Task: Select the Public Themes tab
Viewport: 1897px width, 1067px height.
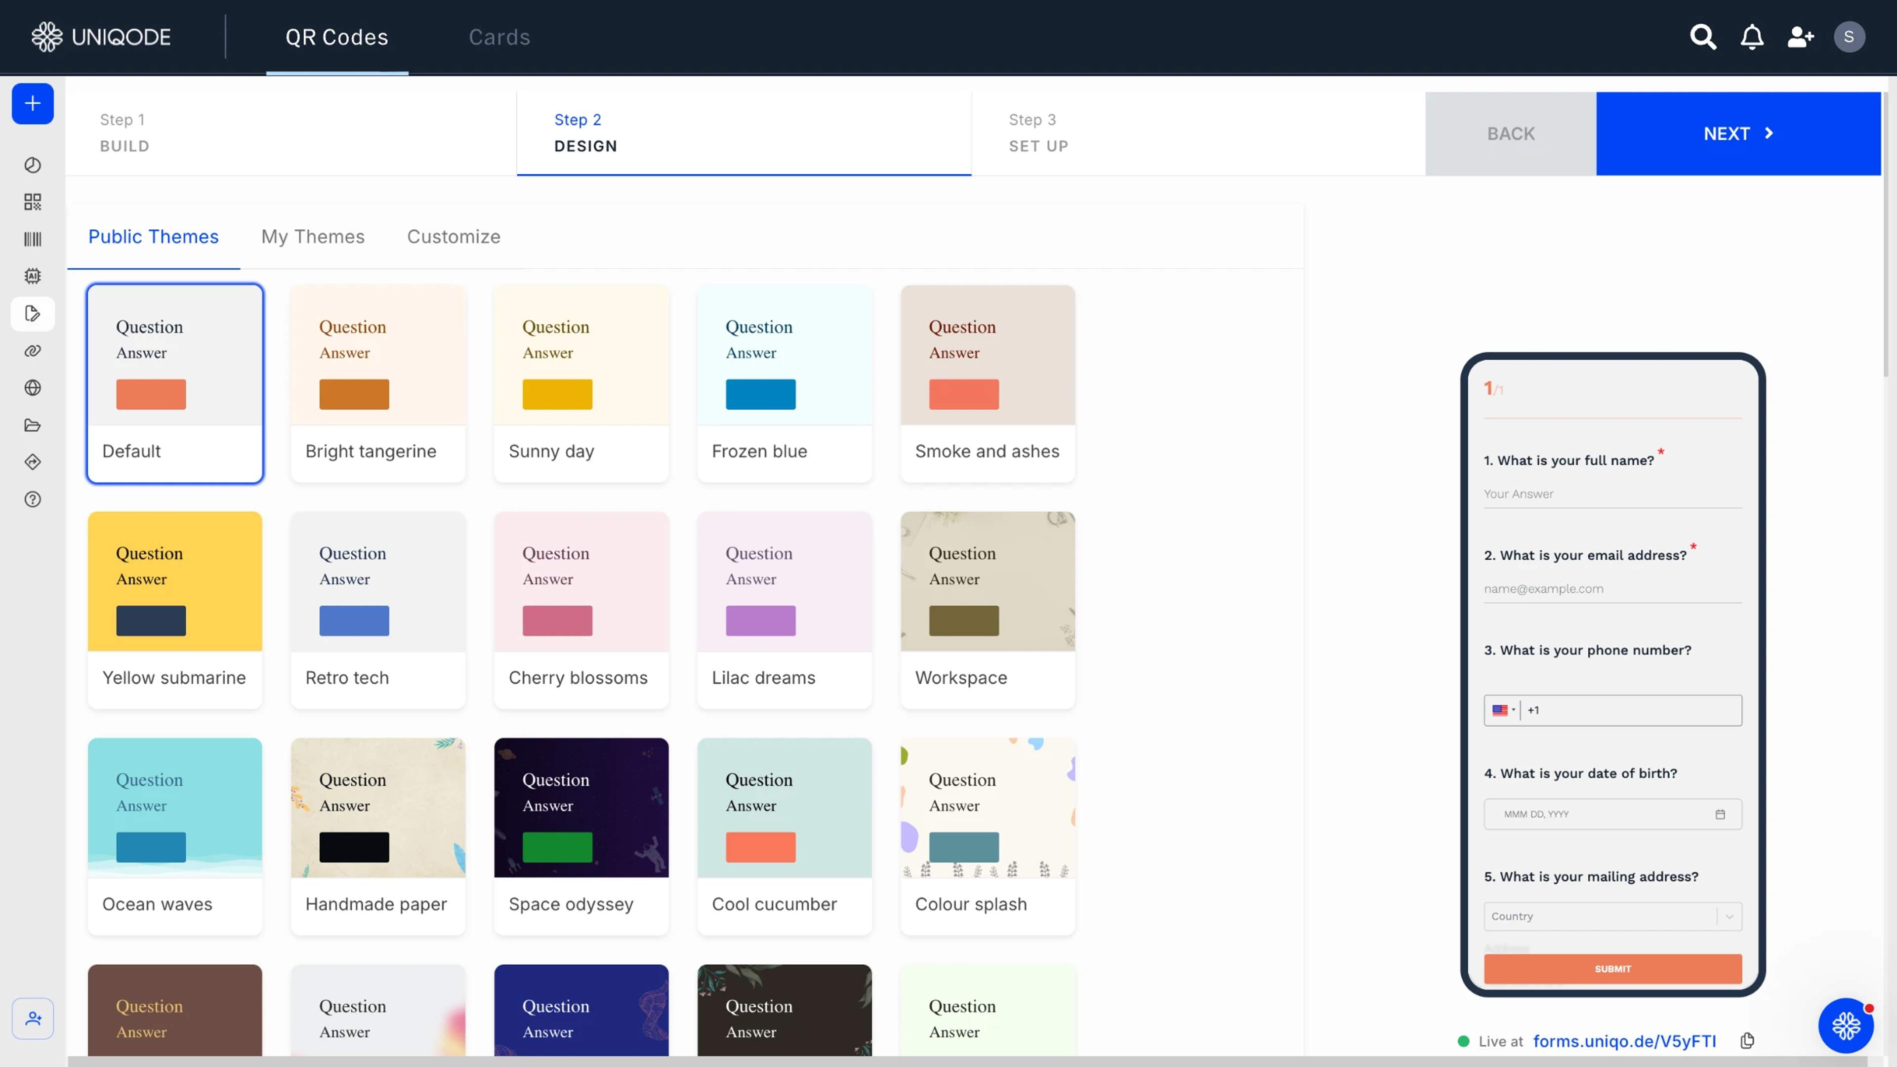Action: click(x=153, y=237)
